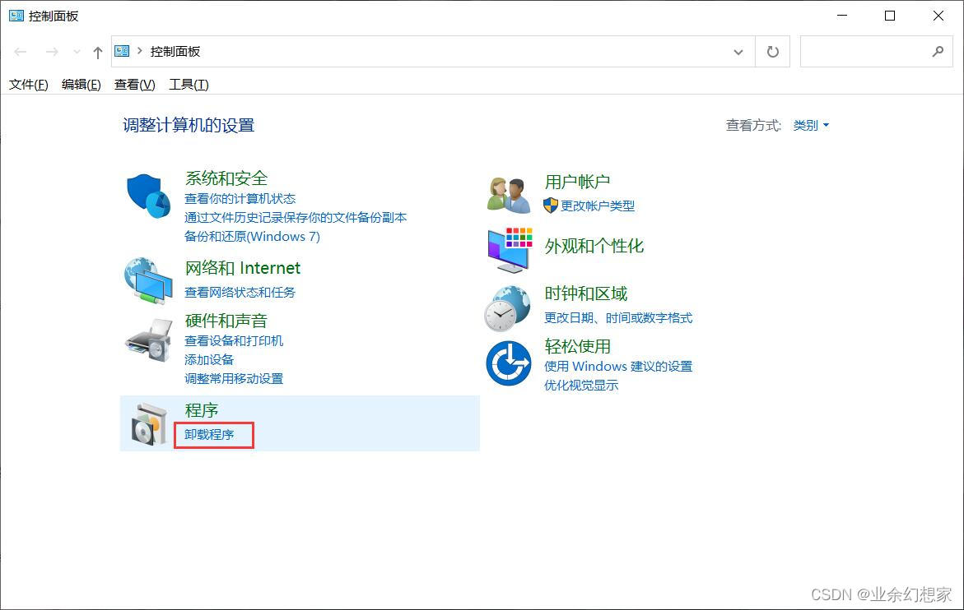Click the UAC shield icon beside 更改帐户类型
The width and height of the screenshot is (964, 610).
pos(550,206)
